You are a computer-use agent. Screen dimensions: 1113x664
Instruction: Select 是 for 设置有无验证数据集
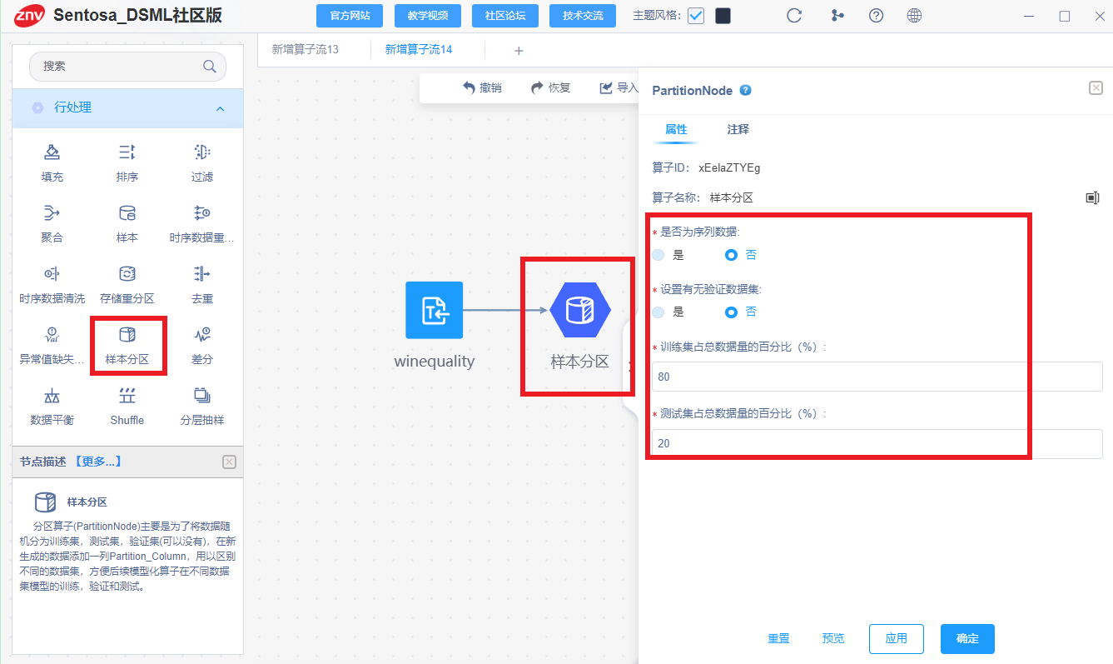point(658,312)
